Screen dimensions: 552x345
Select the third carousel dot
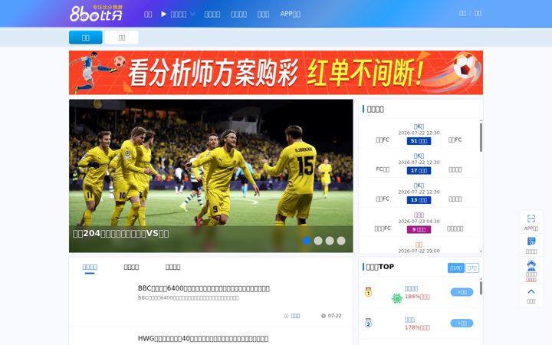(x=330, y=241)
